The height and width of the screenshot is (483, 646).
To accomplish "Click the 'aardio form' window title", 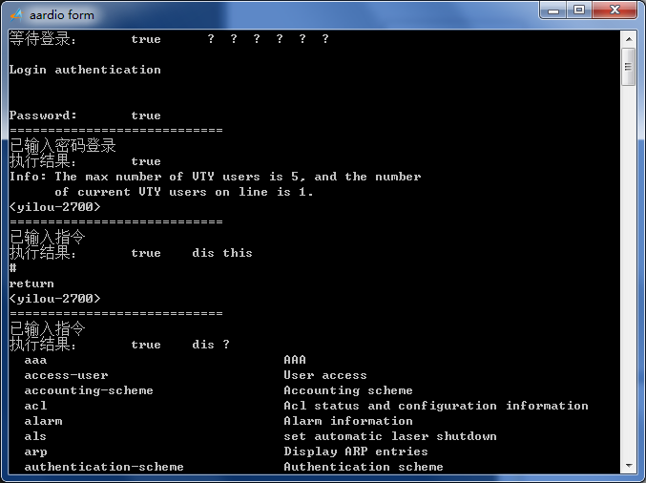I will (x=62, y=15).
